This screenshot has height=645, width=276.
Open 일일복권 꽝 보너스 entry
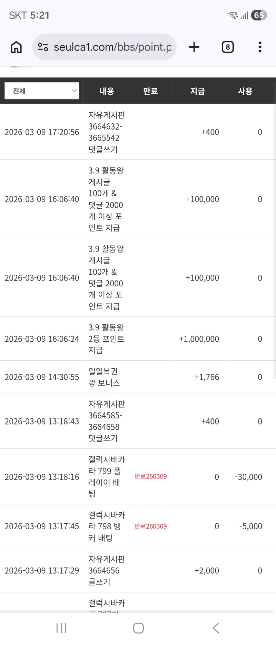click(x=104, y=377)
